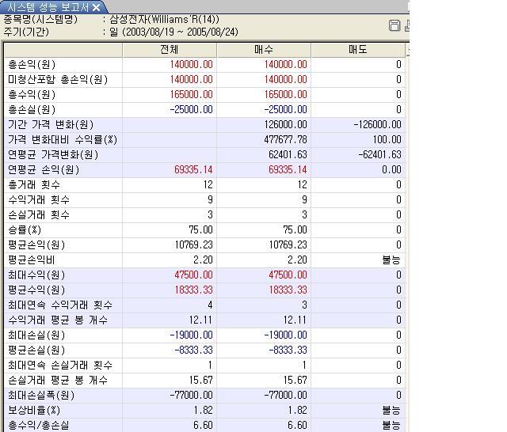This screenshot has width=507, height=432.
Task: Click the 최대수익(원) row label
Action: tap(36, 275)
